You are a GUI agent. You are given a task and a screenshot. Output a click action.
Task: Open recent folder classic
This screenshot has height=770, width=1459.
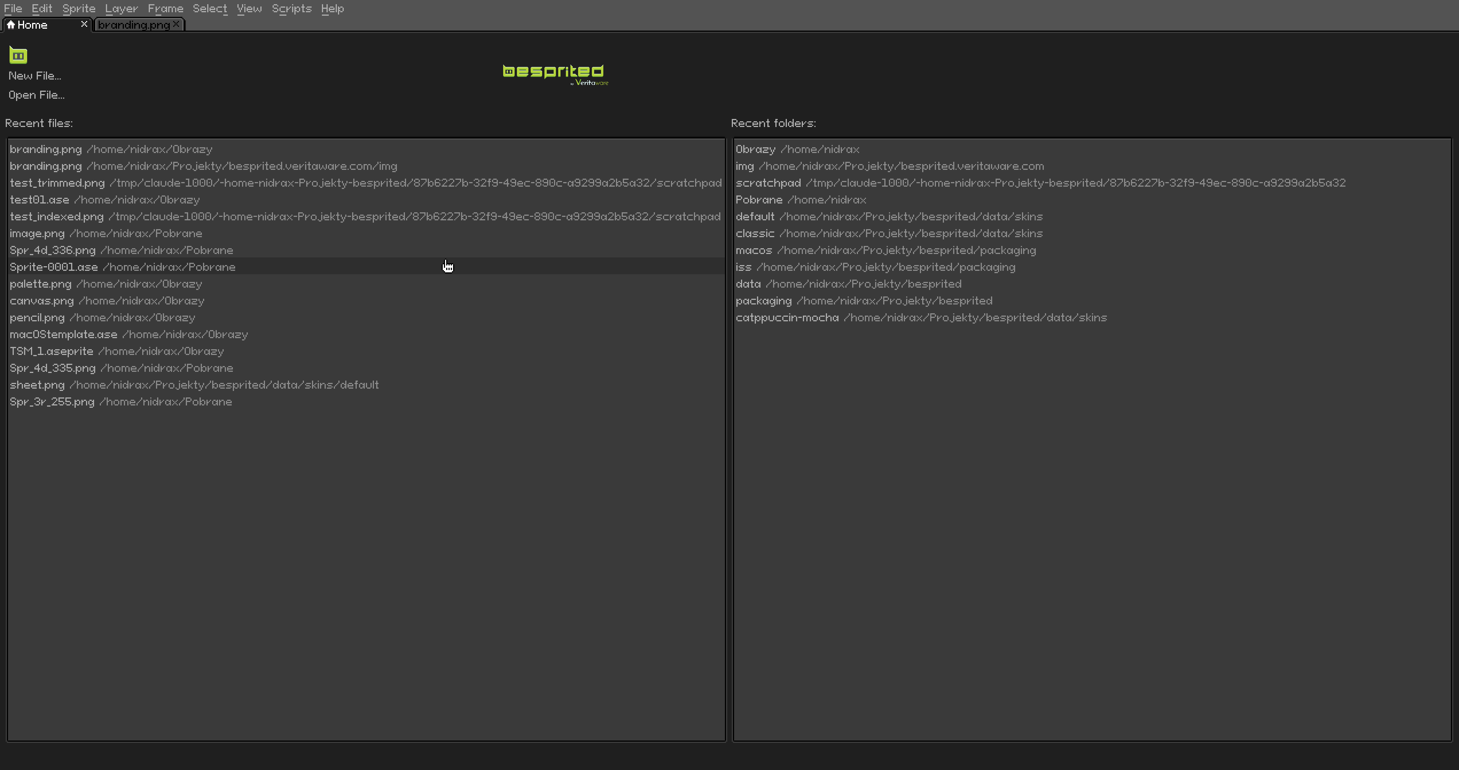click(1092, 233)
